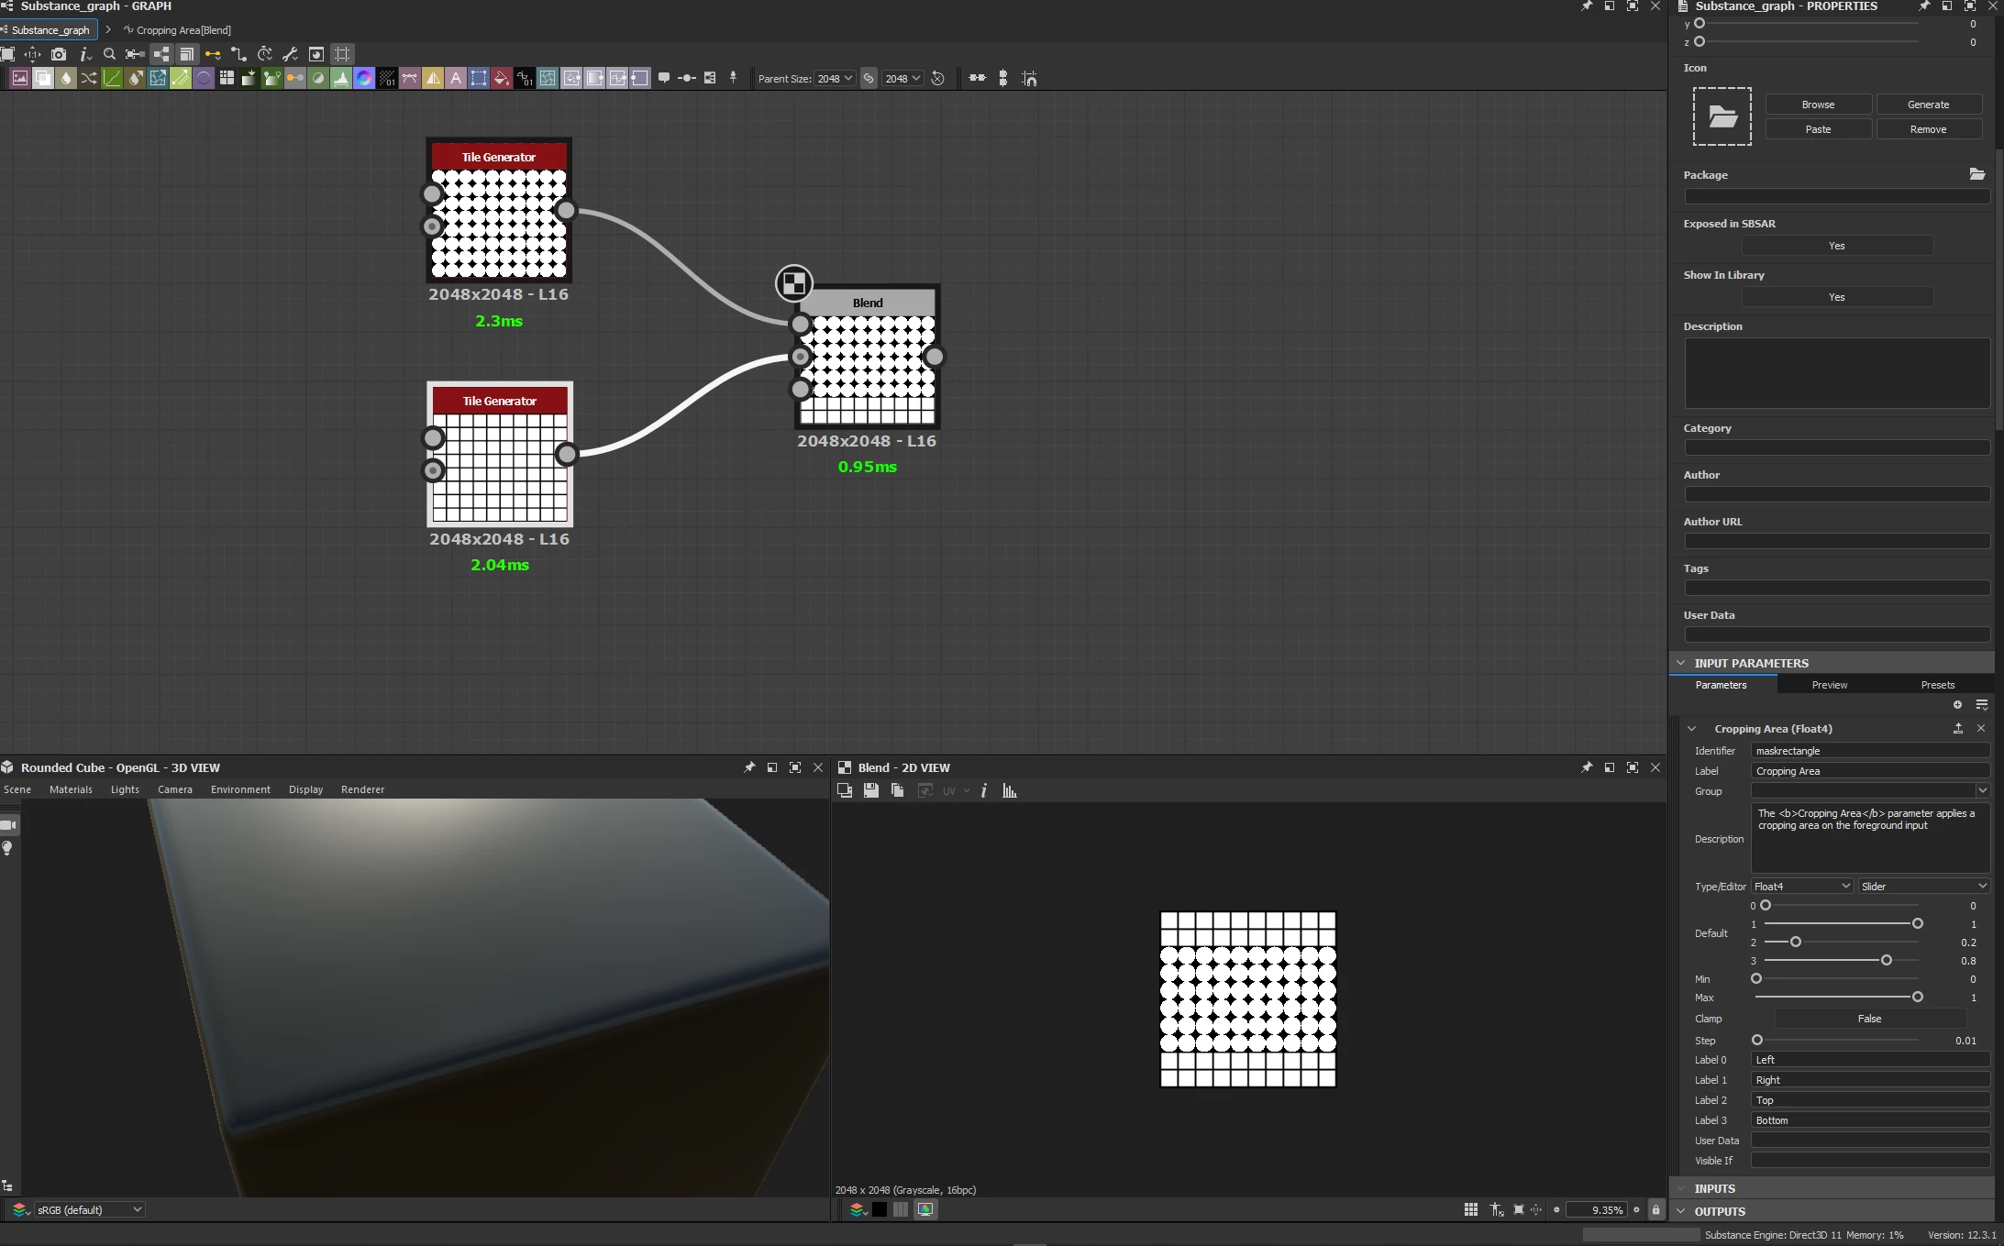
Task: Add a comment node from toolbar
Action: (663, 79)
